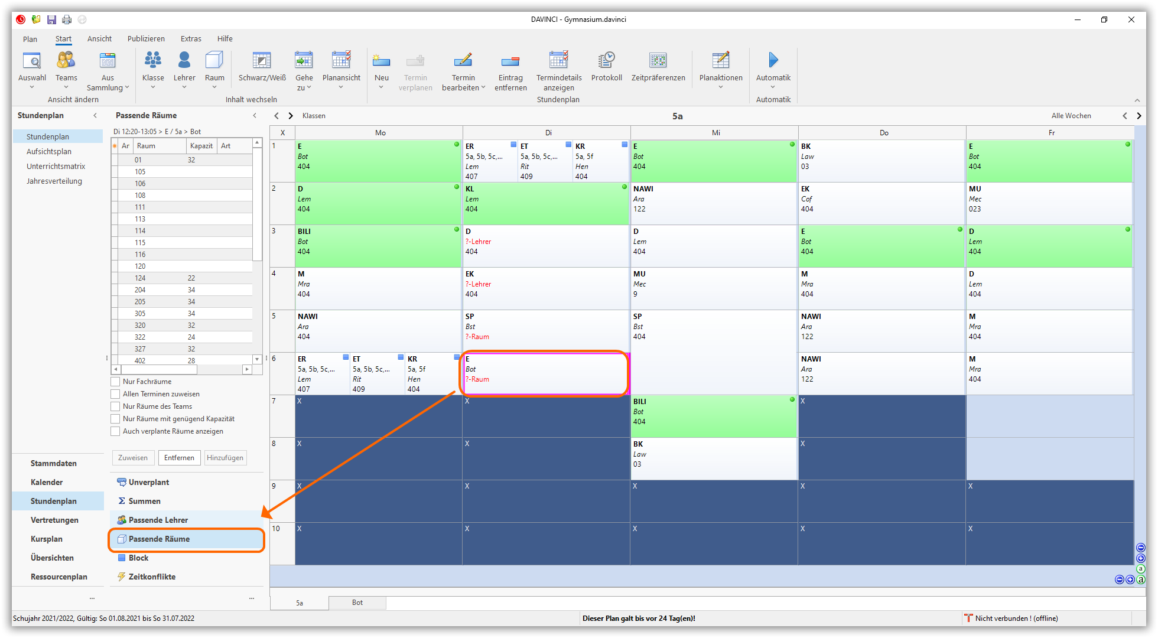1158x638 pixels.
Task: Click the Schwarz/Weiß toolbar icon
Action: (x=262, y=60)
